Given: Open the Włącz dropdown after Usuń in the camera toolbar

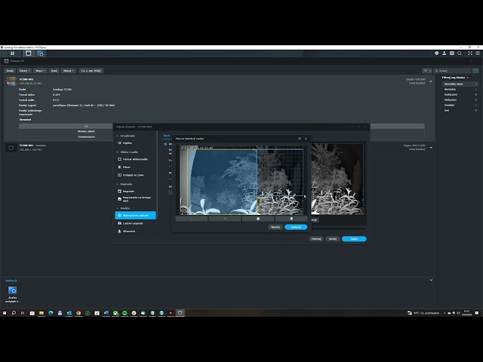Looking at the screenshot, I should [x=68, y=71].
